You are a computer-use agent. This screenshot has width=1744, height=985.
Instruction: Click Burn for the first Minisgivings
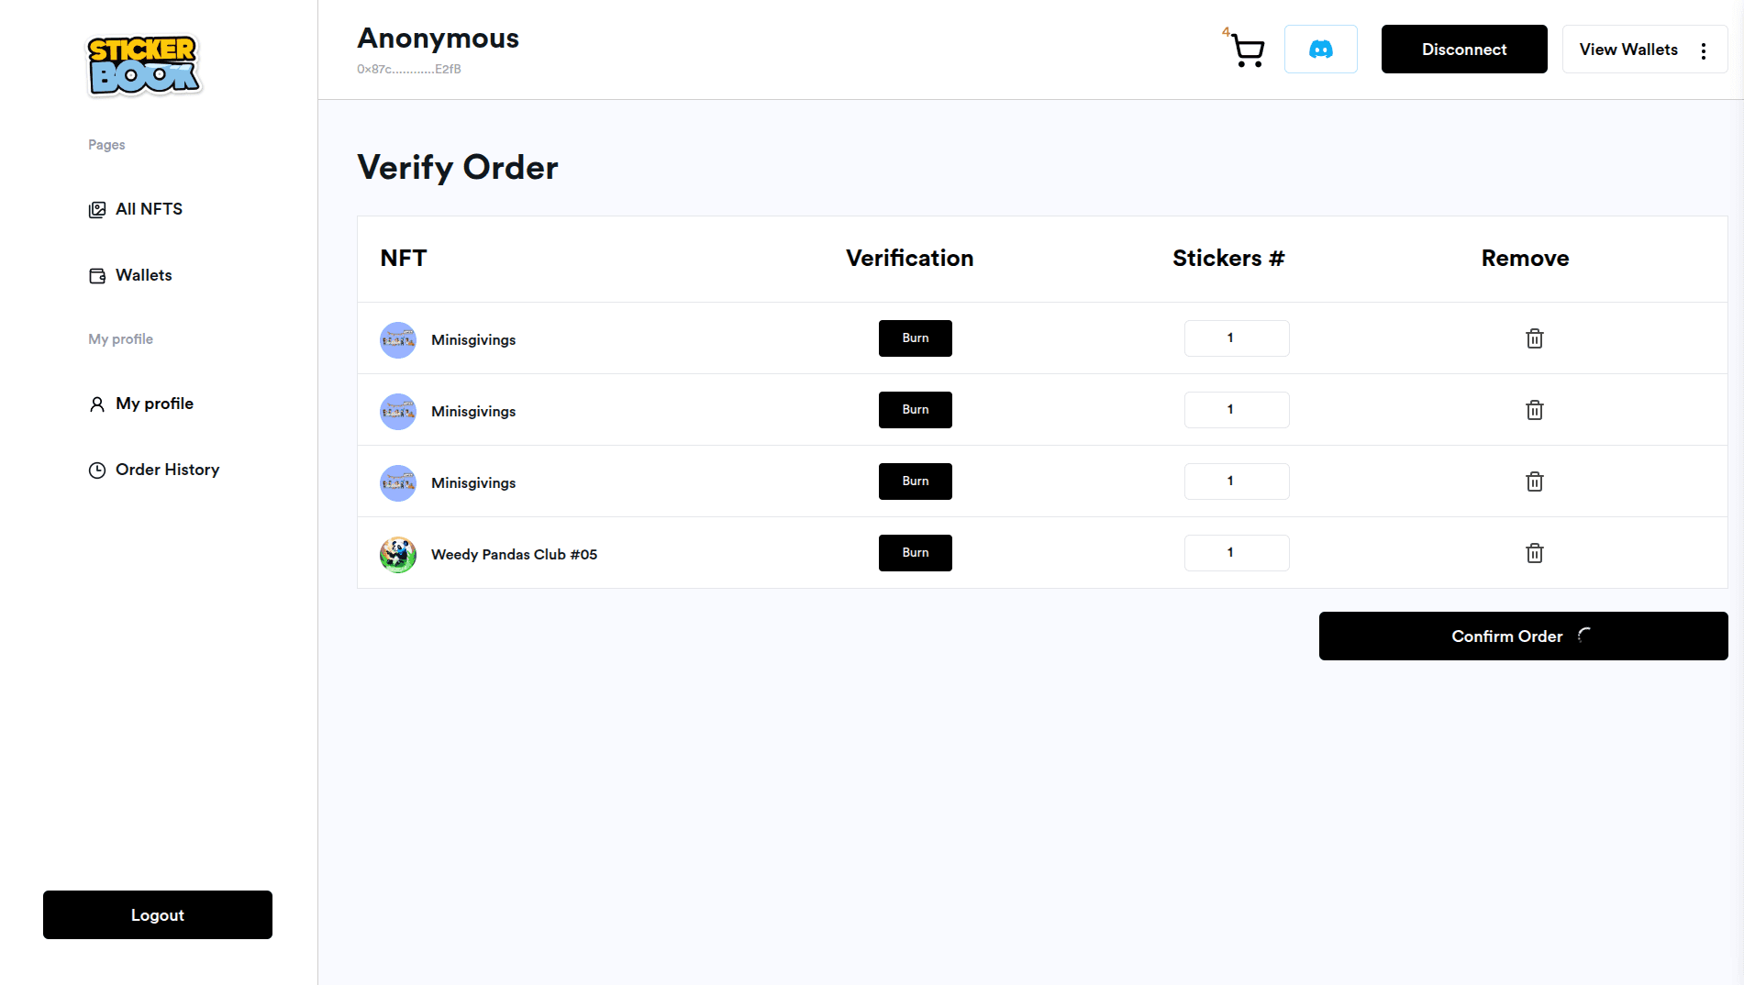pyautogui.click(x=915, y=338)
